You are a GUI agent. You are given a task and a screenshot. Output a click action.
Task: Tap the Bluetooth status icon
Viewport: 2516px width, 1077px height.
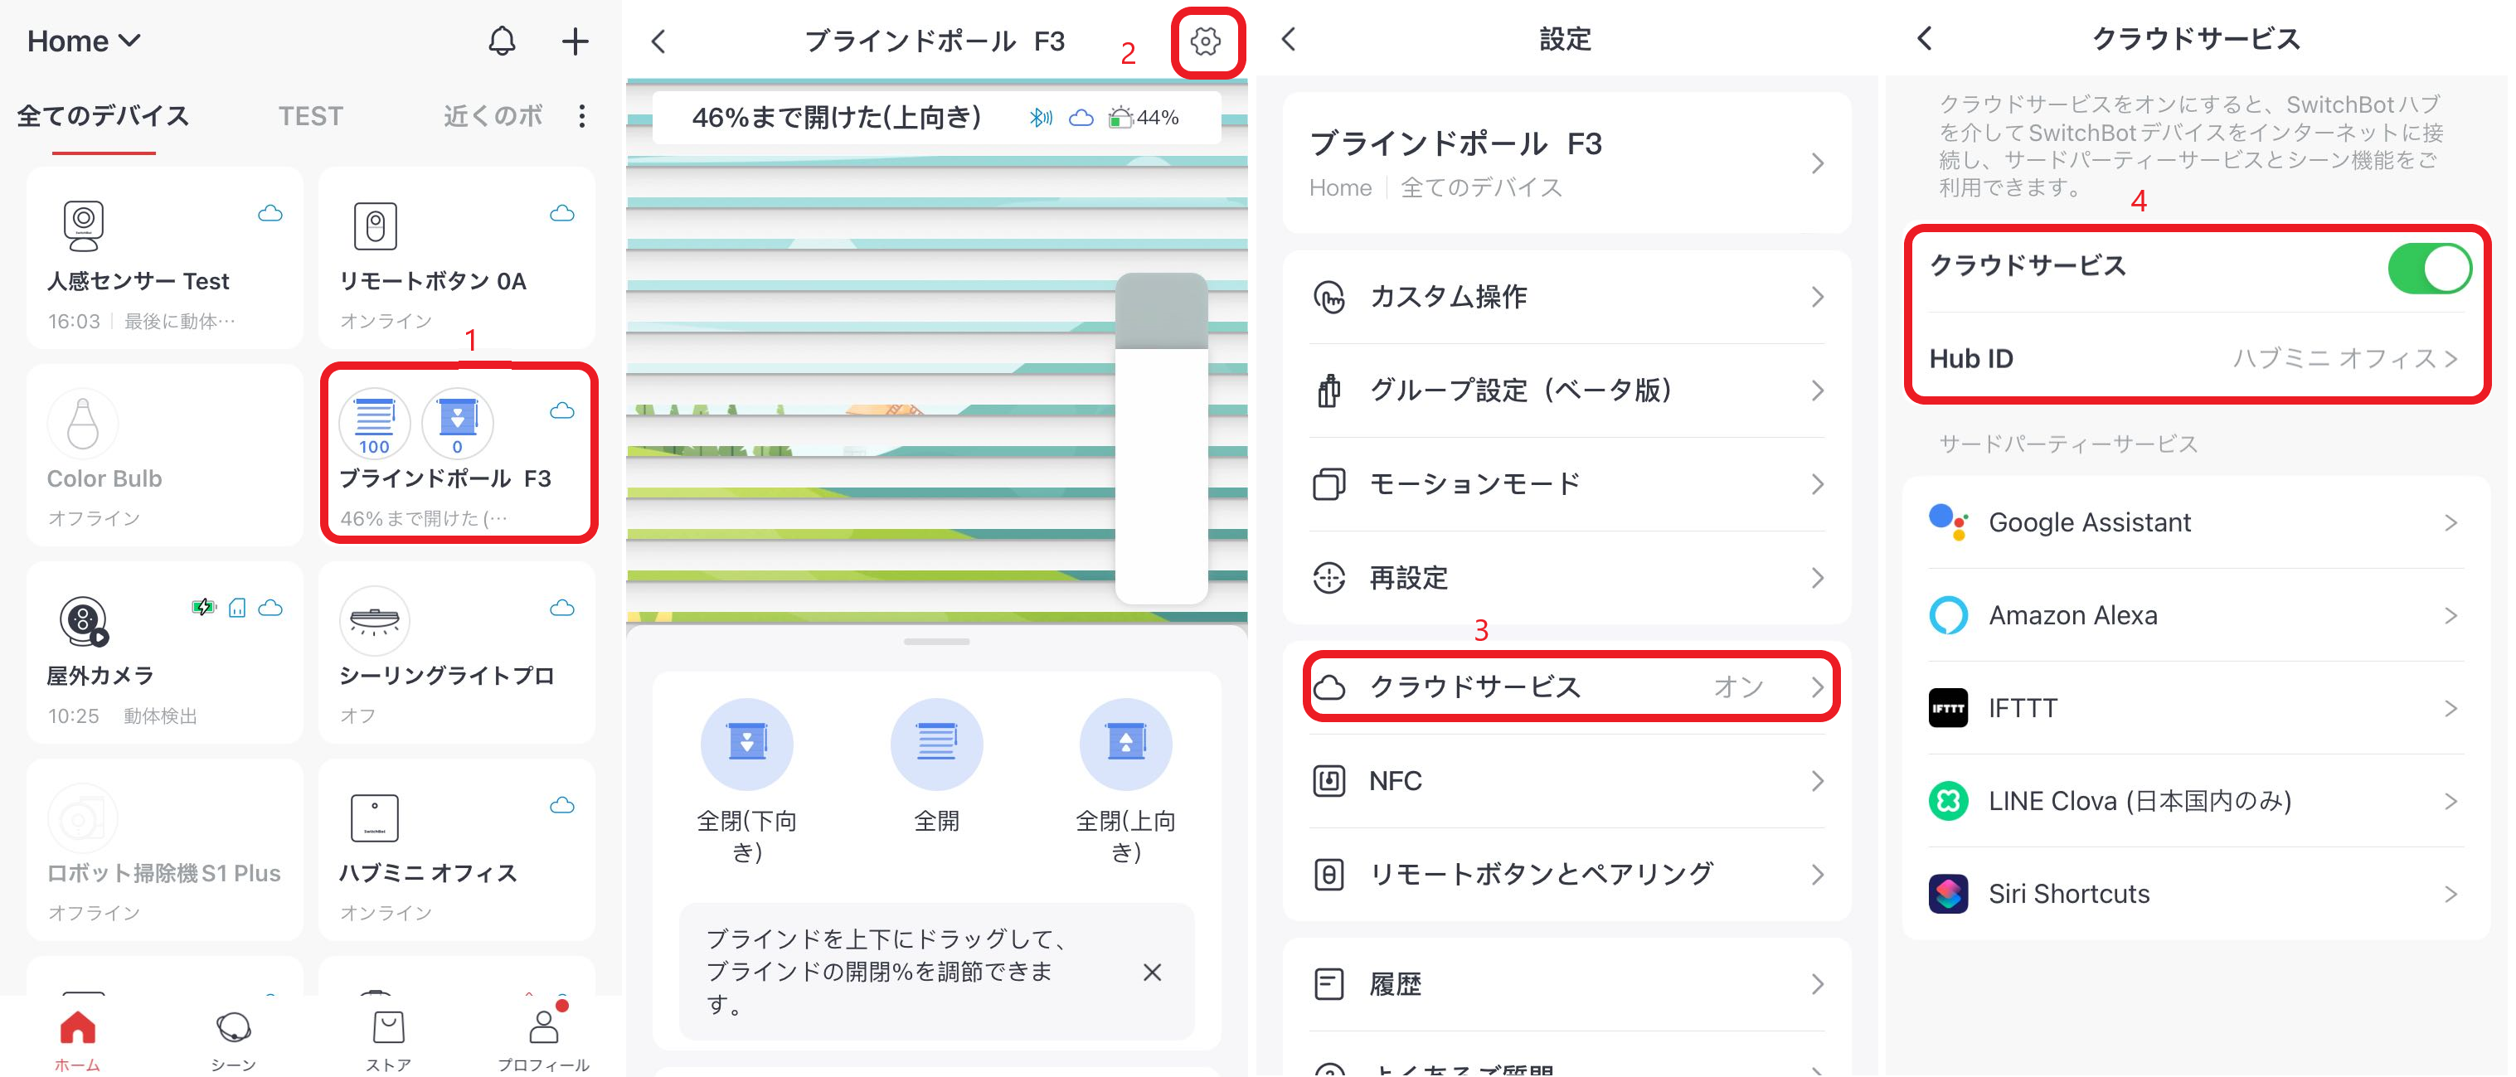click(x=1042, y=119)
